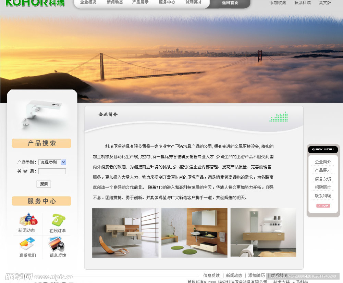Open the 在线订单 phone icon
This screenshot has height=283, width=343.
coord(58,220)
